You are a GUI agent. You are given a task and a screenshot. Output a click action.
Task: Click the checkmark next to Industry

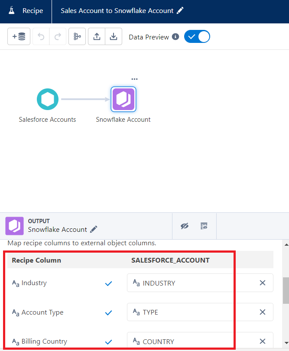click(x=109, y=283)
